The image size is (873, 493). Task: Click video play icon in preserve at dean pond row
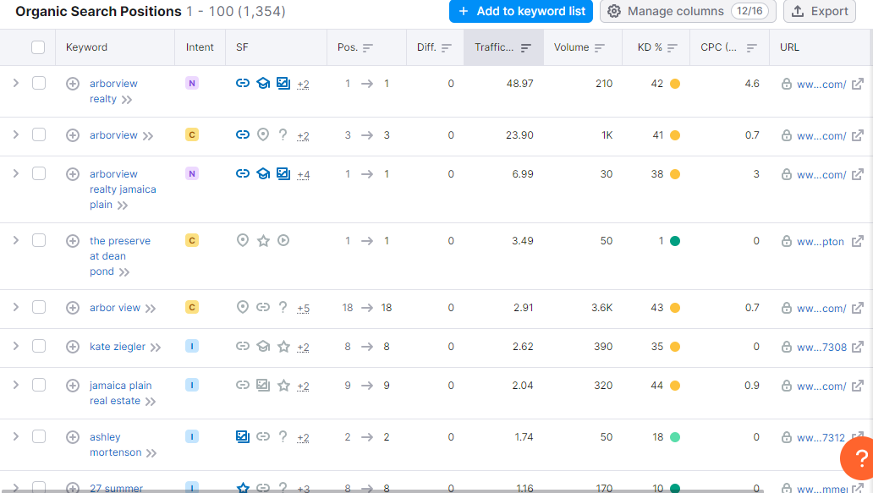(x=283, y=240)
